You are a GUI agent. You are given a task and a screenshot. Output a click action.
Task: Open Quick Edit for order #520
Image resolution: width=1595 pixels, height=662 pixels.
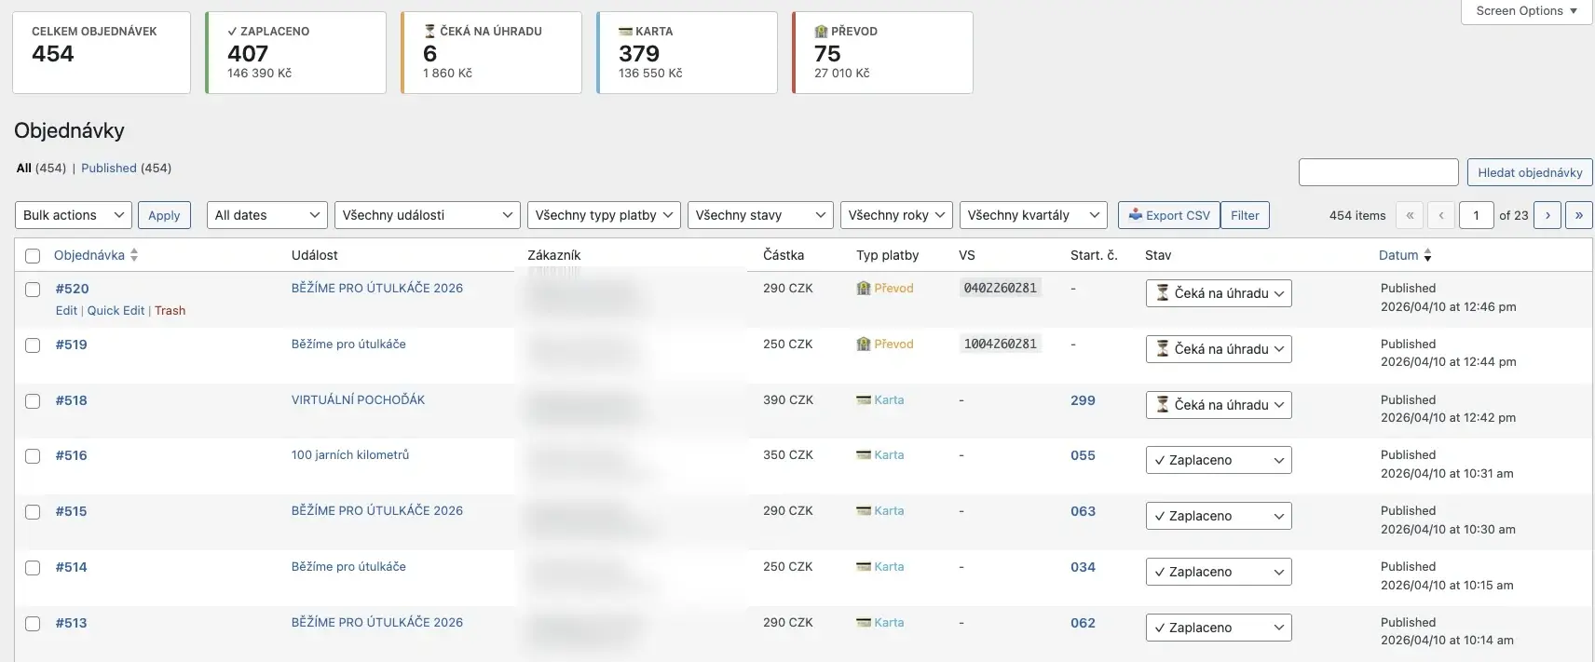pos(116,311)
